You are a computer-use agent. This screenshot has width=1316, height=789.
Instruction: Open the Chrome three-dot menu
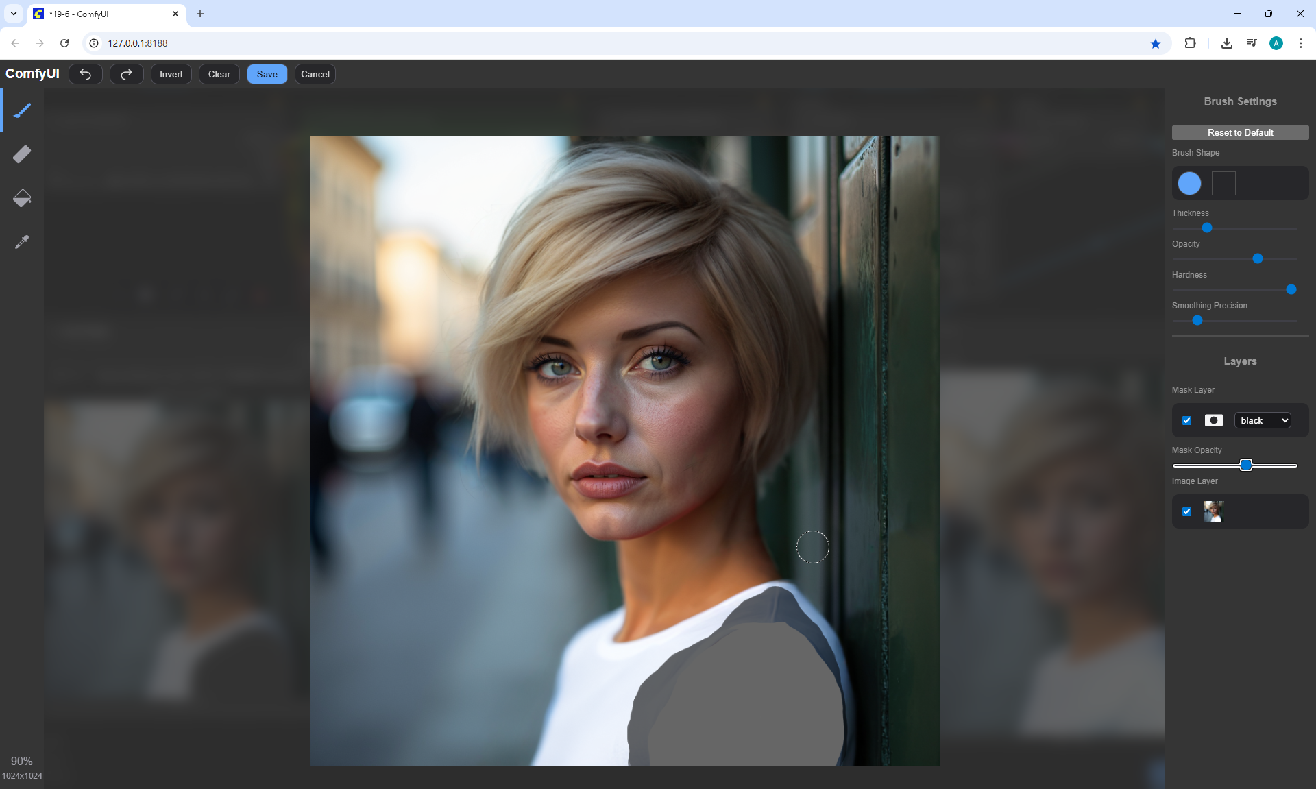tap(1300, 43)
